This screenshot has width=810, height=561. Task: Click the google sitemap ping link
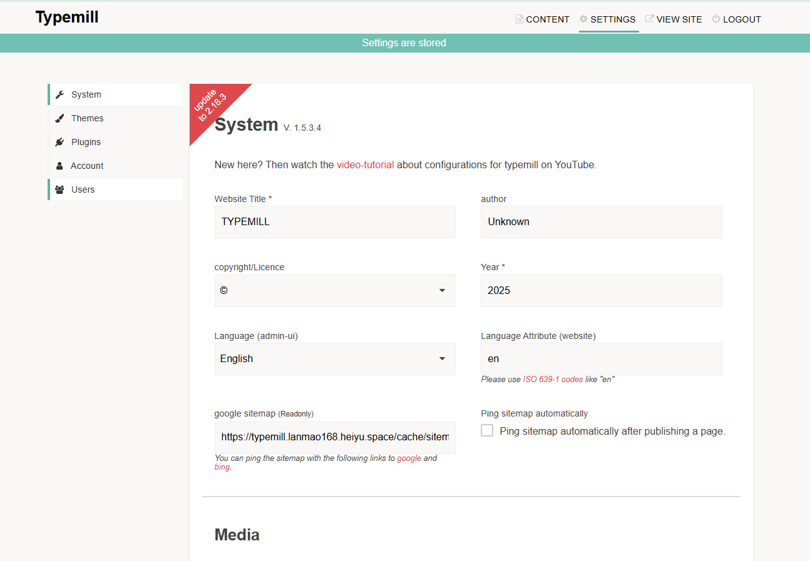[x=409, y=458]
